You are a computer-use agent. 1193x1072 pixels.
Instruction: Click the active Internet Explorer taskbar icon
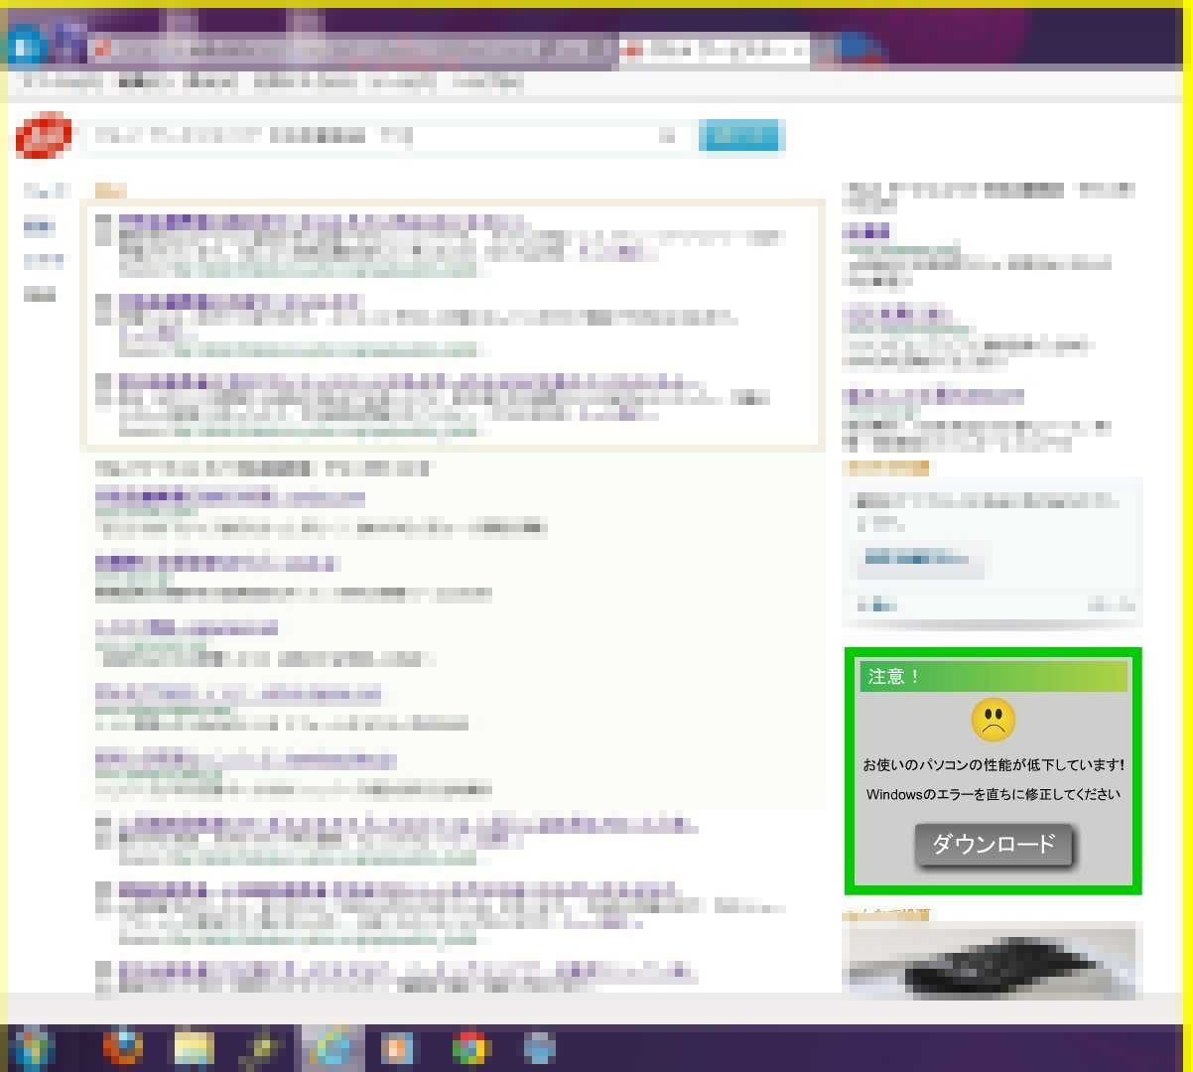point(332,1048)
